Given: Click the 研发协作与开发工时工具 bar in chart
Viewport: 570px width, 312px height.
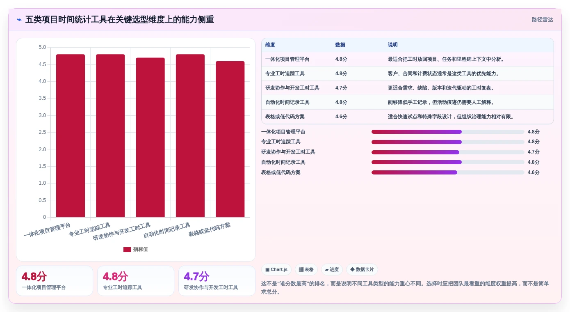Looking at the screenshot, I should pos(150,138).
